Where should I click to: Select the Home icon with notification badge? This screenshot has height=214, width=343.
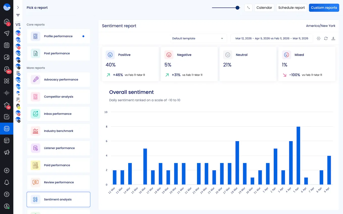point(7,22)
